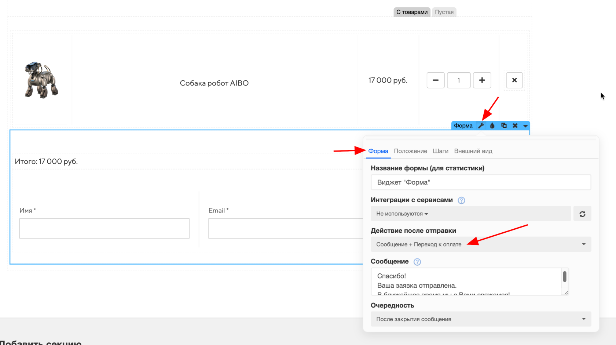The height and width of the screenshot is (345, 616).
Task: Switch to the Шаги tab
Action: point(440,151)
